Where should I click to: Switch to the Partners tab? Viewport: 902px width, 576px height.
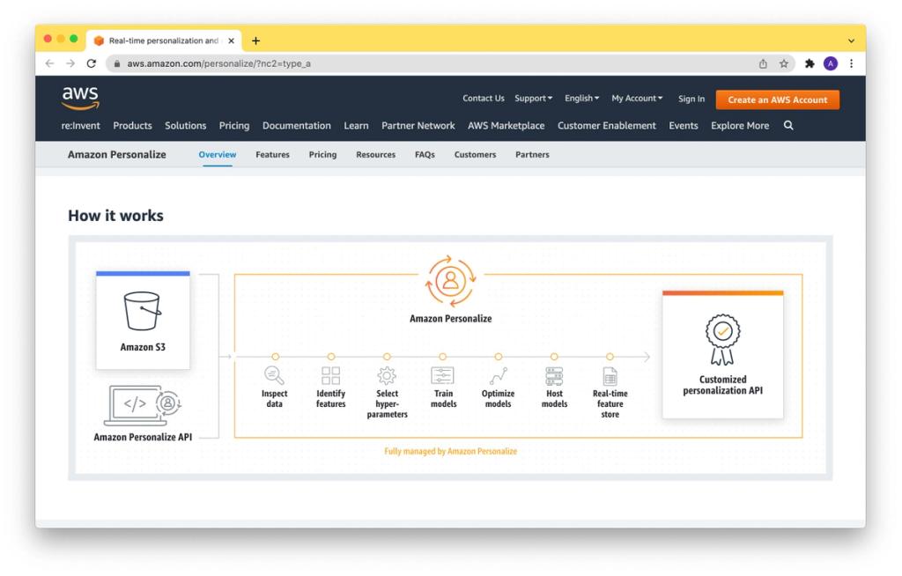pos(532,154)
